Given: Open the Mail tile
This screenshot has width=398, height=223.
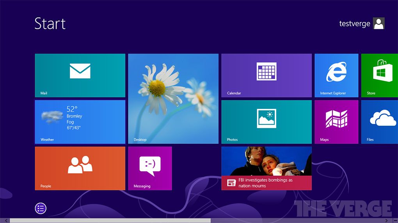Looking at the screenshot, I should (x=80, y=75).
